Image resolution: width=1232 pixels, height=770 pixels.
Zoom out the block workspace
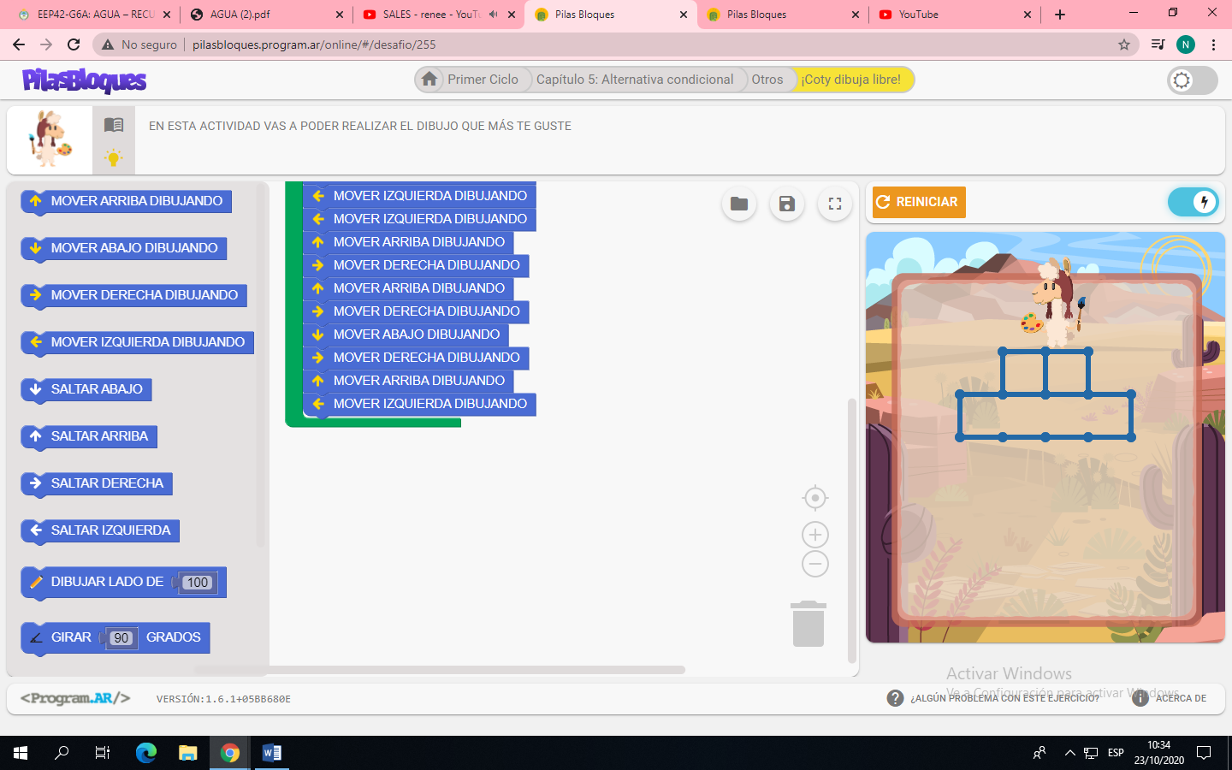tap(815, 565)
